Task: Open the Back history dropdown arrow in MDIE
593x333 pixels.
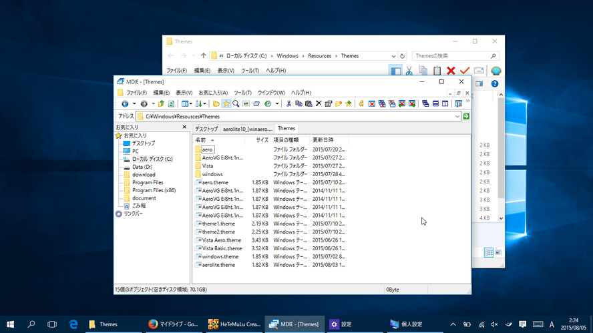Action: [x=134, y=103]
